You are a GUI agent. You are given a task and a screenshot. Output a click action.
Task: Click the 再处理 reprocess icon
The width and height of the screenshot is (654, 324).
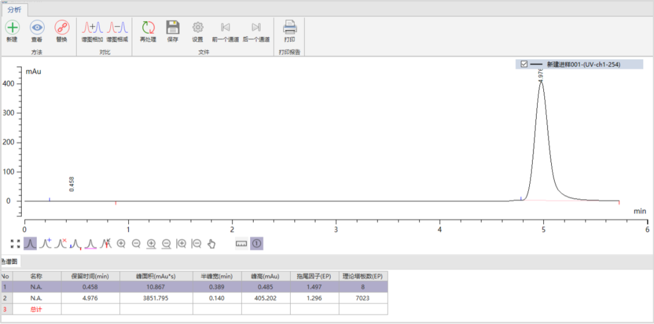148,27
